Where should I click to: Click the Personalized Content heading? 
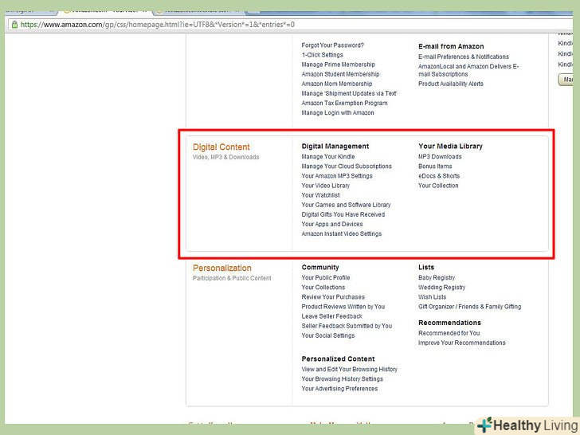point(338,359)
